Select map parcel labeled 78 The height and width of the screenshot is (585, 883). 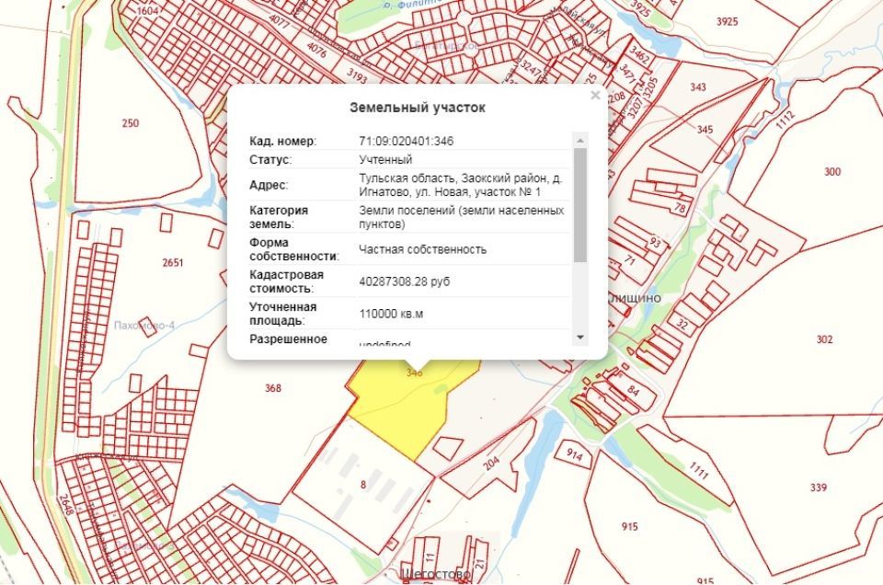(x=681, y=208)
